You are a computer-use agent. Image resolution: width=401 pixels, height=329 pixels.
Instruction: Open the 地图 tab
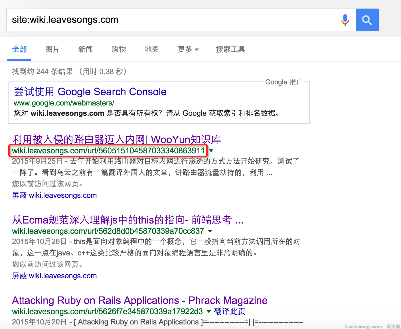tap(152, 49)
